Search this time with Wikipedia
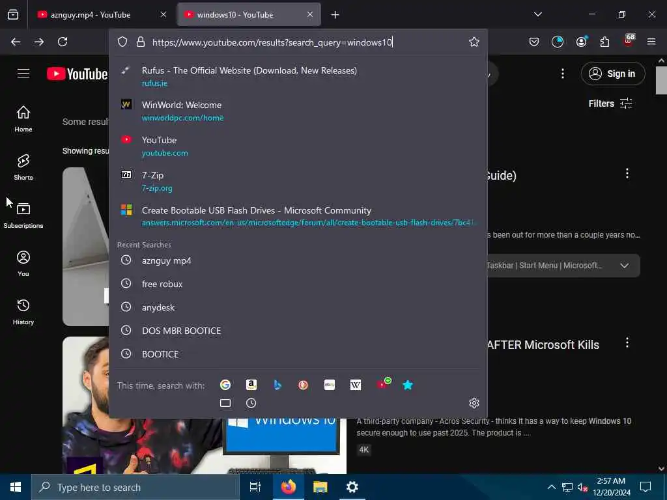 pos(356,385)
